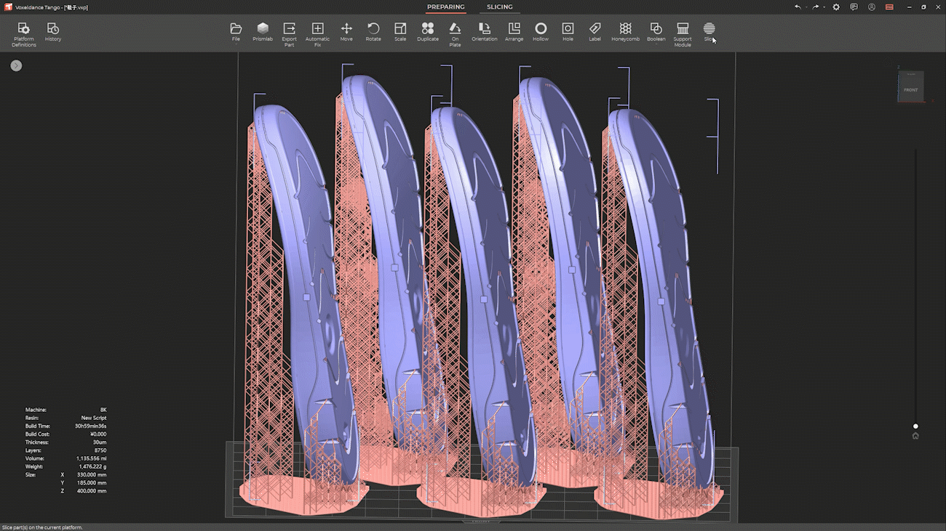Open Platform Definitions
Viewport: 946px width, 531px height.
[24, 33]
